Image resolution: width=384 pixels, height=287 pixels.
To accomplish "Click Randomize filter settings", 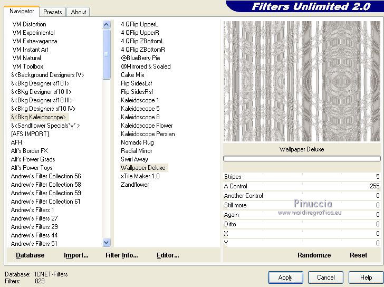I will click(x=314, y=255).
